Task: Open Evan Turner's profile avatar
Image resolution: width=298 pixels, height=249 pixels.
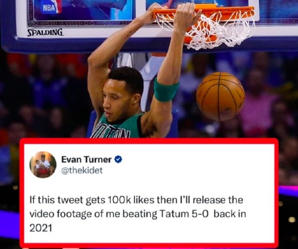Action: pyautogui.click(x=43, y=165)
